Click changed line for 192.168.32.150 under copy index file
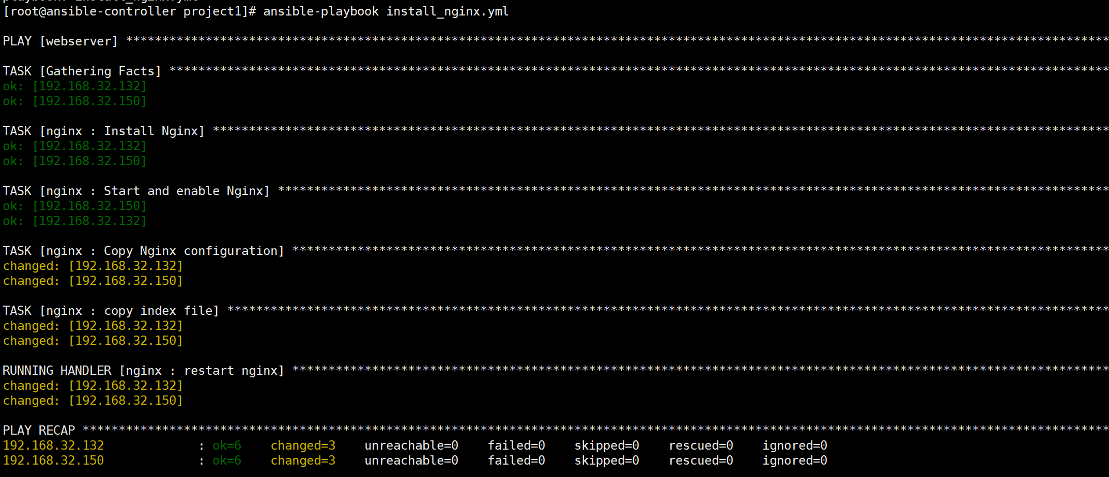Screen dimensions: 1109x477 coord(93,341)
